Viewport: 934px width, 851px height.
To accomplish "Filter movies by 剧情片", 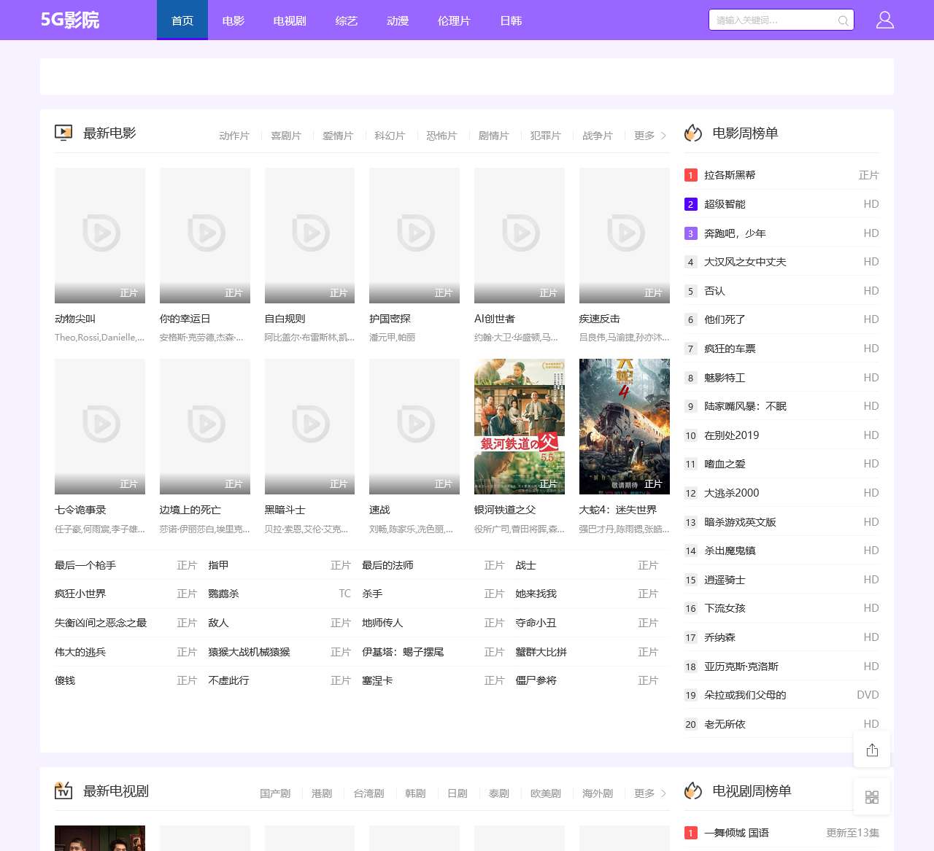I will click(x=493, y=136).
